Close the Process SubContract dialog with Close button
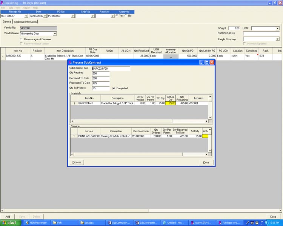 (206, 162)
